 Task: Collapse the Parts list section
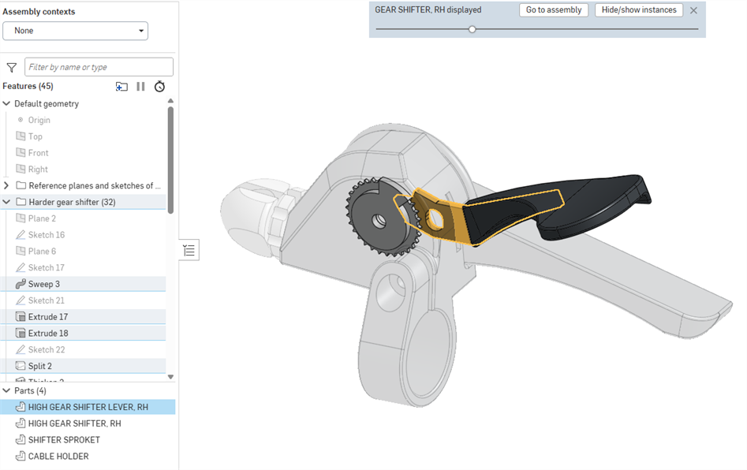[7, 391]
